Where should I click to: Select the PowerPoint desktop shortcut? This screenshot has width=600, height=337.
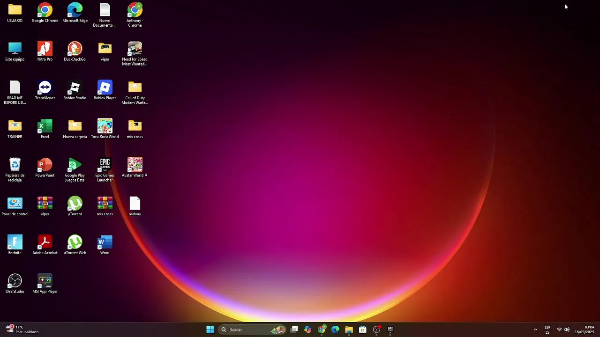click(45, 168)
